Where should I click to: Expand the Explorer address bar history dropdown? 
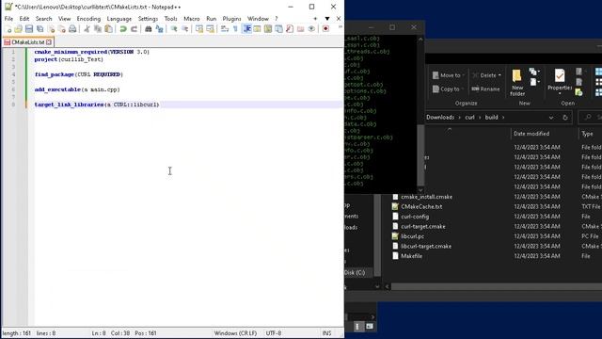point(551,118)
